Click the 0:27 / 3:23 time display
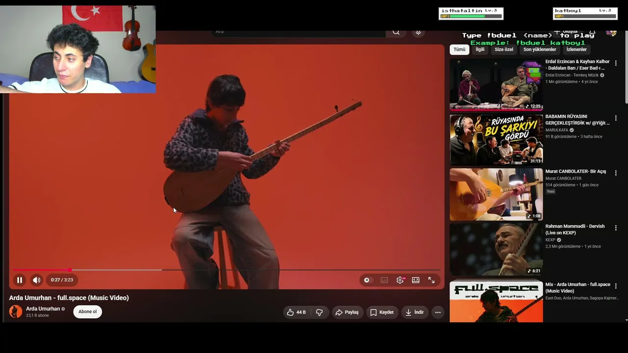The width and height of the screenshot is (628, 353). (x=62, y=280)
